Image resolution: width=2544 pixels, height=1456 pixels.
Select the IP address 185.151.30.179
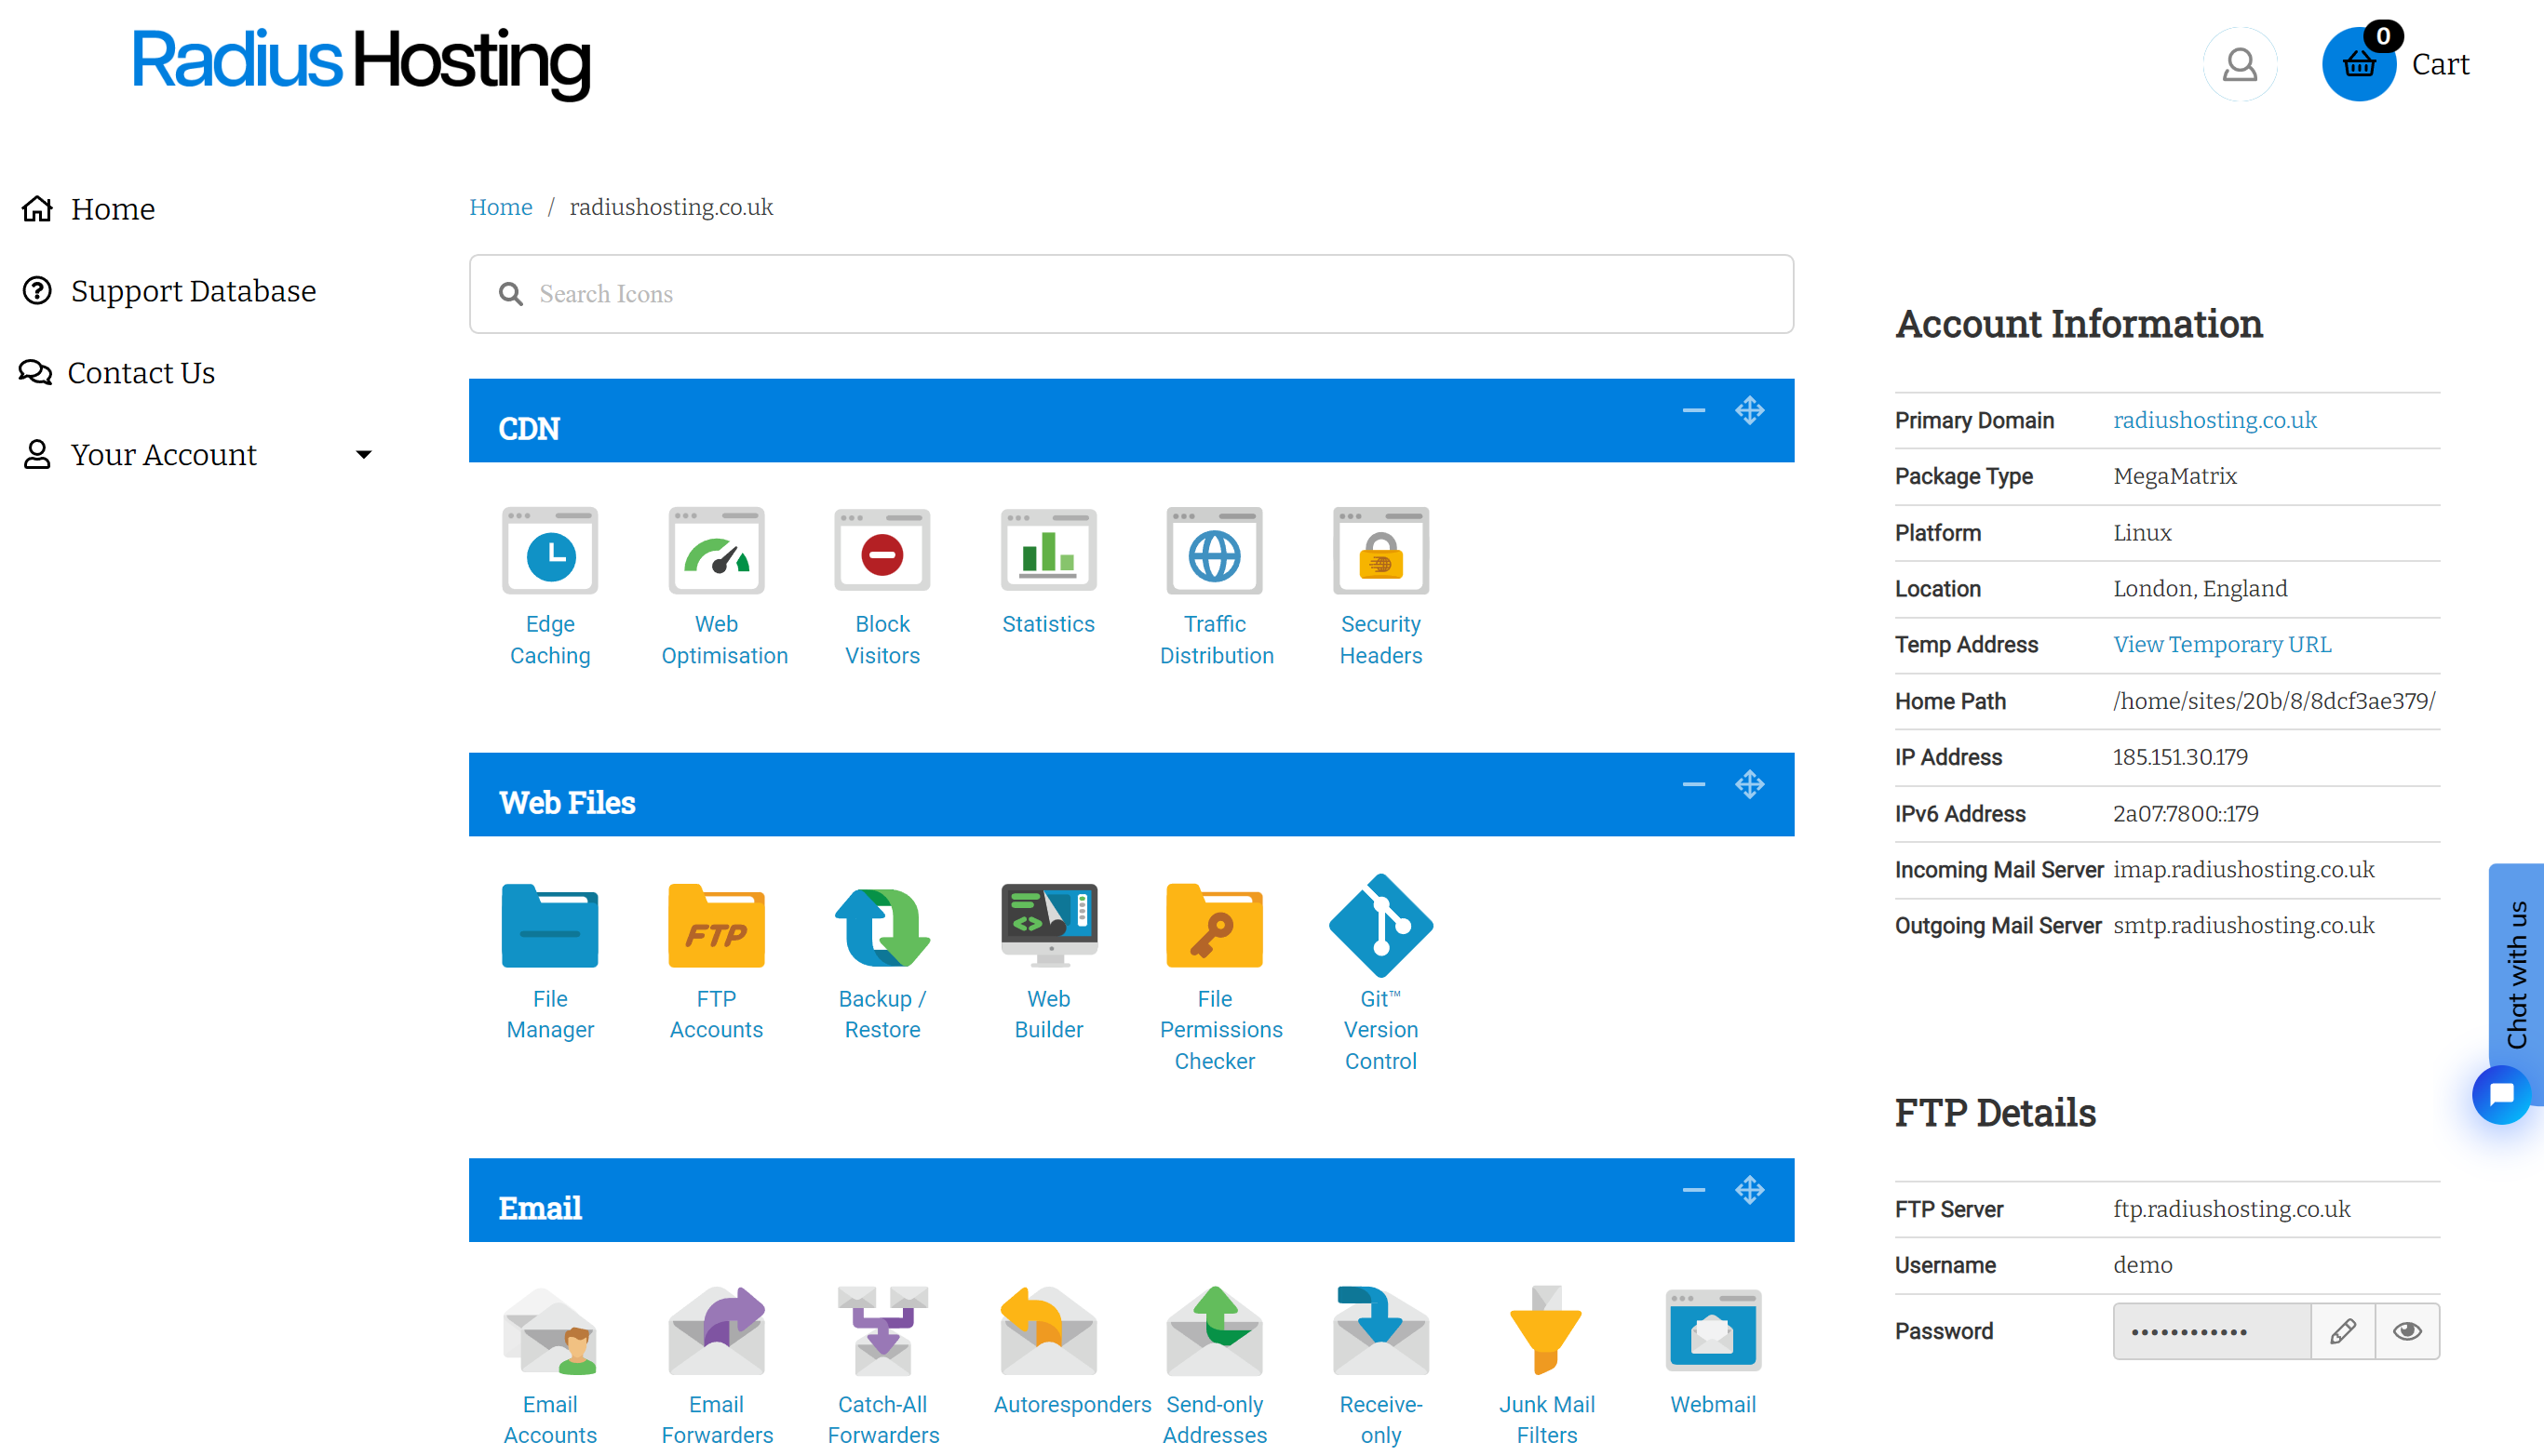[2180, 757]
